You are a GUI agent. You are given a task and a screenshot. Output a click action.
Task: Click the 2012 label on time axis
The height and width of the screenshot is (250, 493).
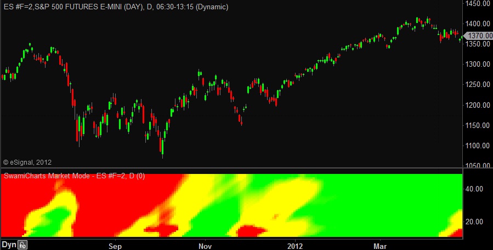click(x=295, y=246)
